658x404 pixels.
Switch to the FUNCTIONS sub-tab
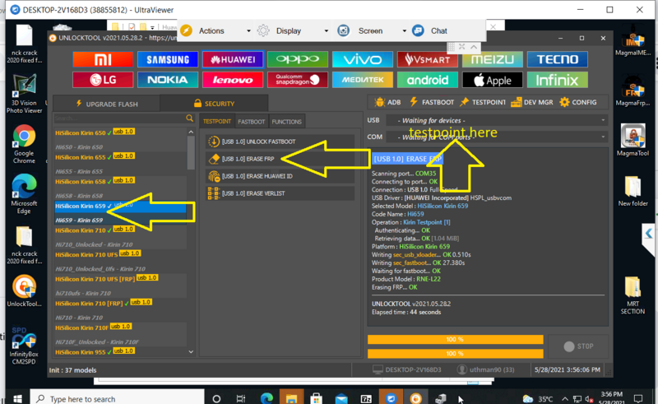pyautogui.click(x=286, y=122)
